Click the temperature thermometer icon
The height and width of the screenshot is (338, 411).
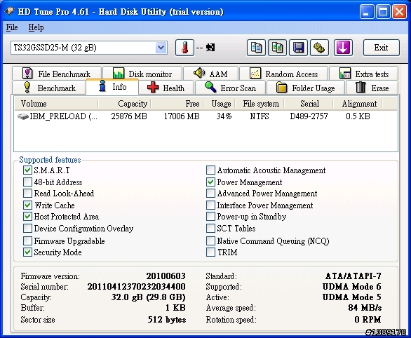click(x=184, y=48)
